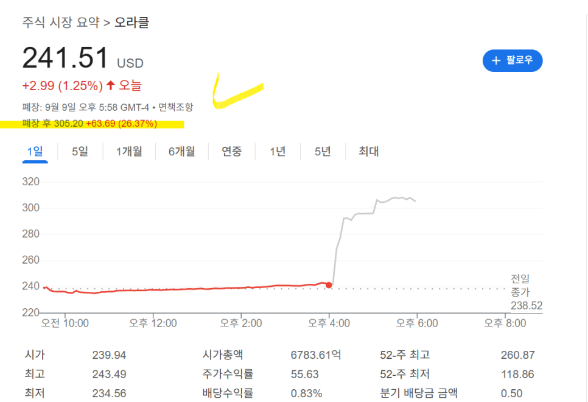Viewport: 588px width, 402px height.
Task: Click the 주가수익률 value 55.63
Action: pos(304,374)
